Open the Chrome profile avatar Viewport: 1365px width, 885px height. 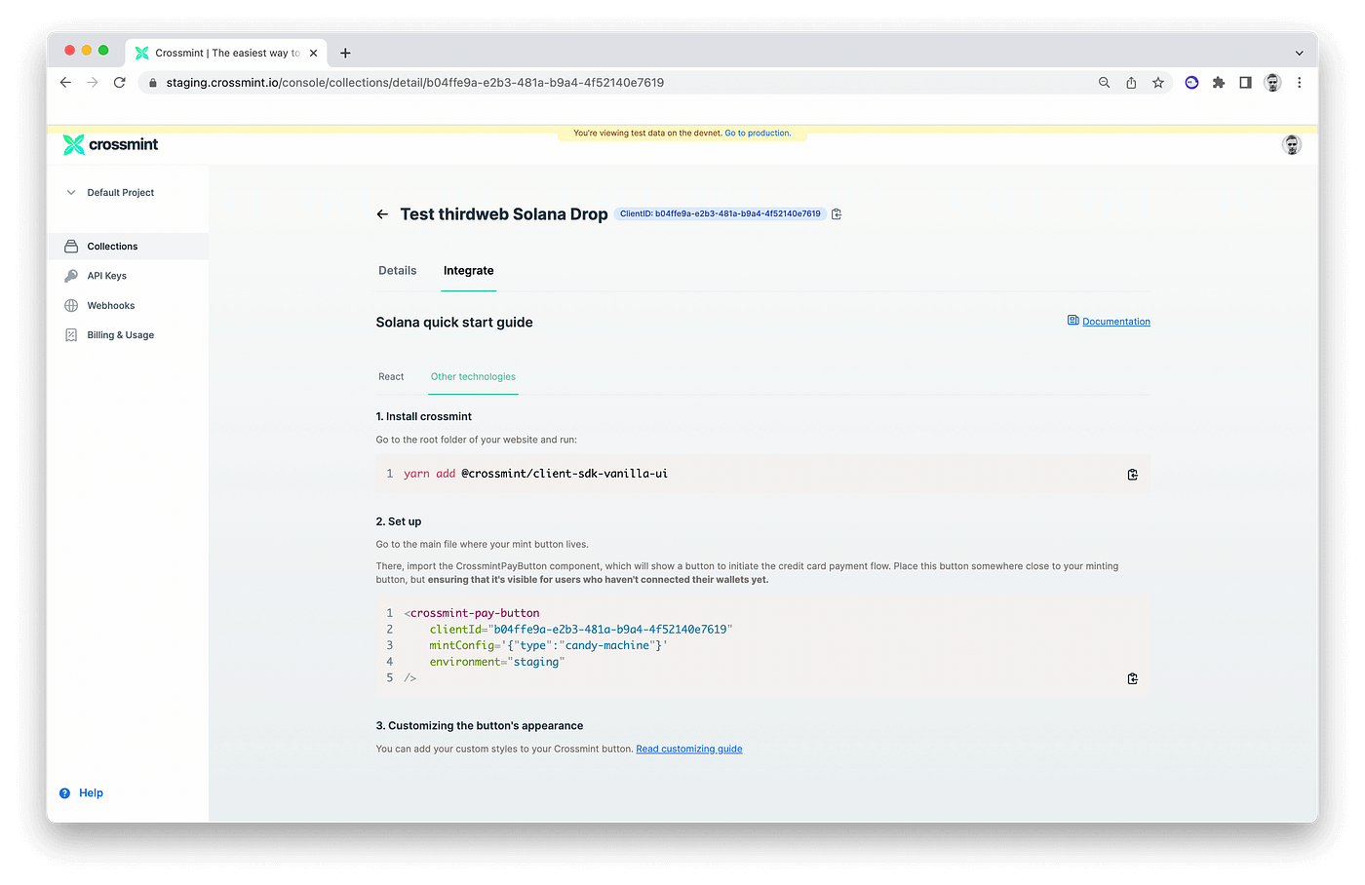pos(1272,83)
